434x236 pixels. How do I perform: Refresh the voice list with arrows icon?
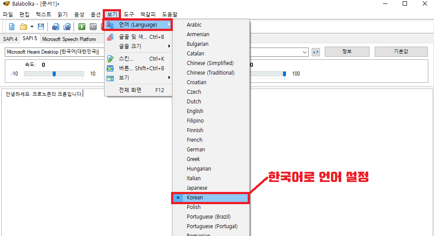coord(316,52)
